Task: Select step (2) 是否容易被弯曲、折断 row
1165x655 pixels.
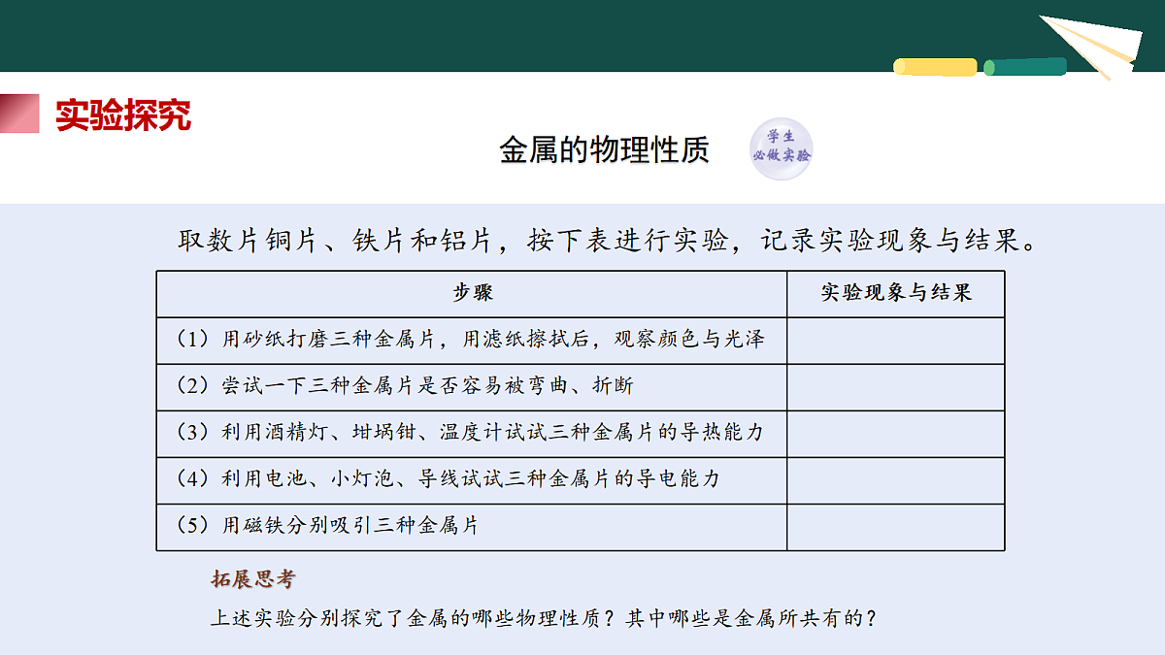Action: click(472, 387)
